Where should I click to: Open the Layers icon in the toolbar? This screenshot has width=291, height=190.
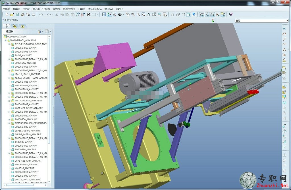coord(159,14)
